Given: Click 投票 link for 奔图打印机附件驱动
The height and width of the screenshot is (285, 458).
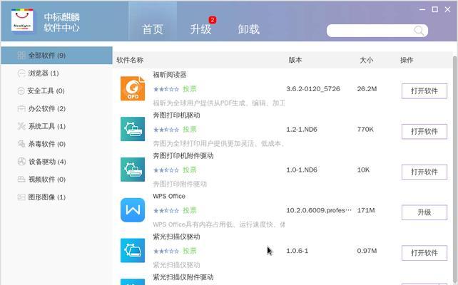Looking at the screenshot, I should pyautogui.click(x=190, y=170).
